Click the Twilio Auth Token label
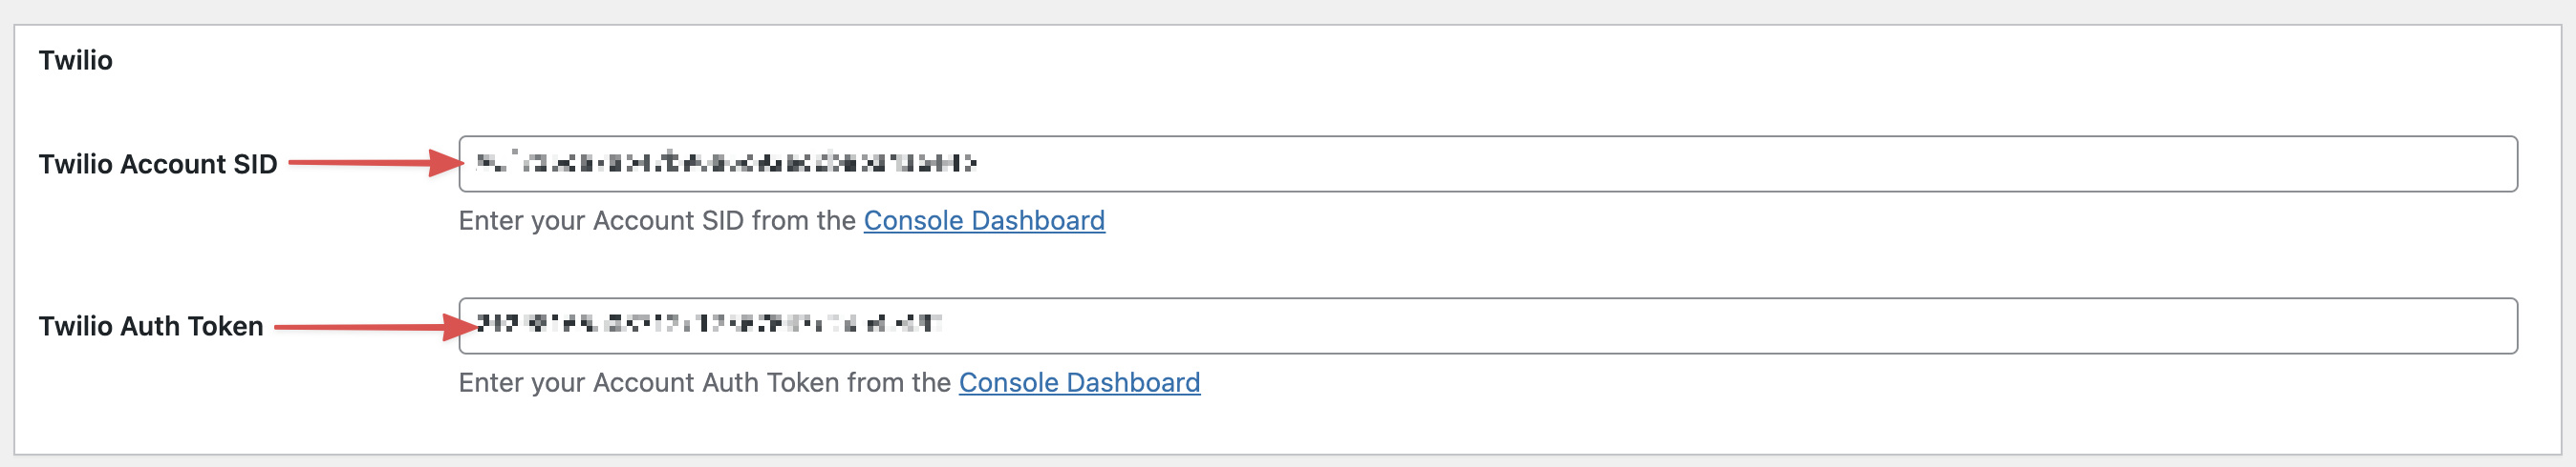Viewport: 2576px width, 467px height. coord(151,326)
